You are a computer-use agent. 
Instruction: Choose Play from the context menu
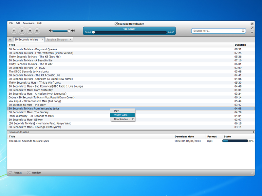(122, 111)
